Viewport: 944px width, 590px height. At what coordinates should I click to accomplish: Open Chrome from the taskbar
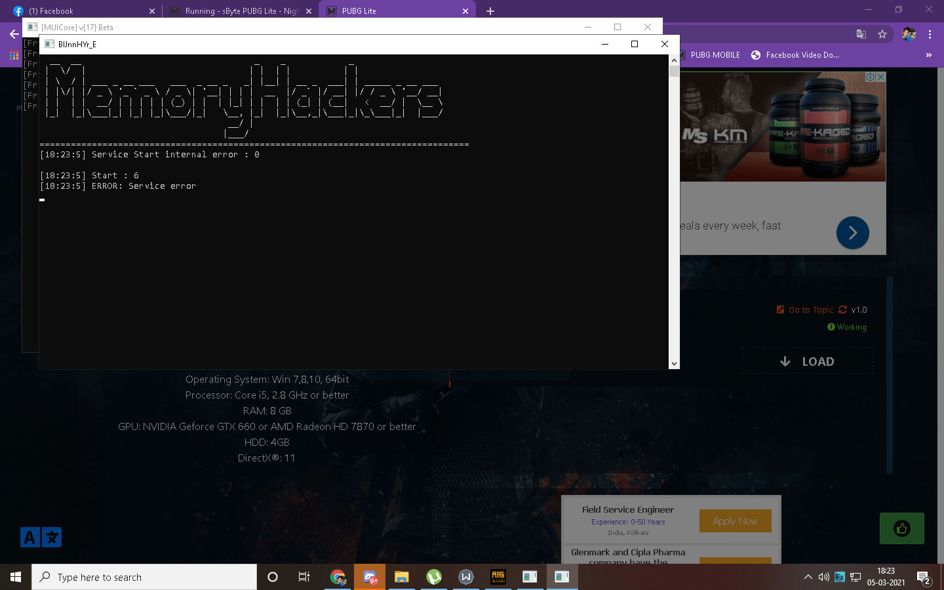(338, 577)
